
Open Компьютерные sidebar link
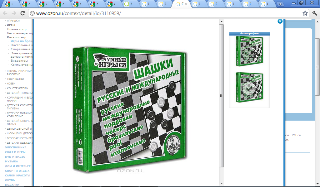click(22, 65)
